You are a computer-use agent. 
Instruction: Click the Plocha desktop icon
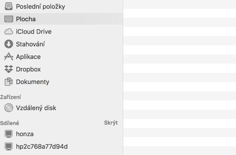(8, 19)
